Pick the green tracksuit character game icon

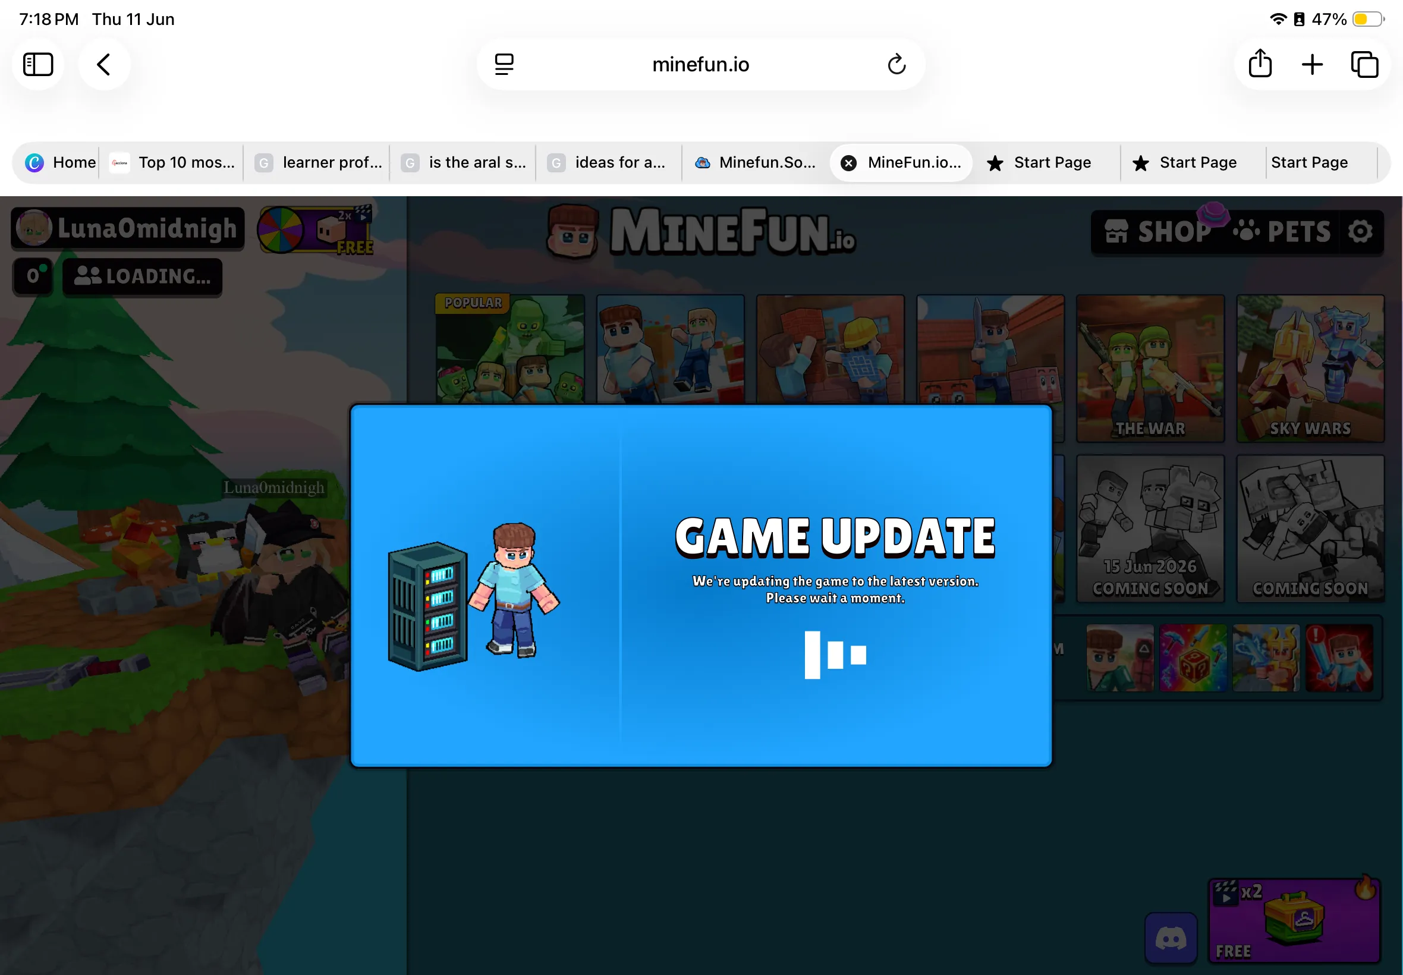pyautogui.click(x=1120, y=658)
